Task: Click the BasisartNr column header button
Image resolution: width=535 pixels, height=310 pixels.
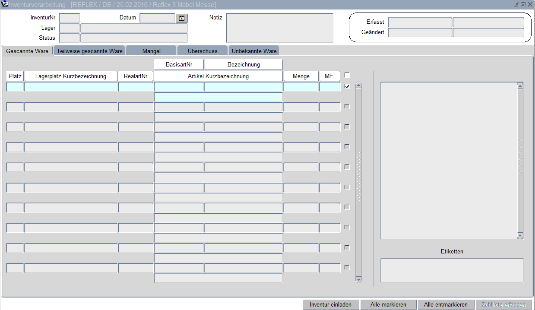Action: click(x=179, y=64)
